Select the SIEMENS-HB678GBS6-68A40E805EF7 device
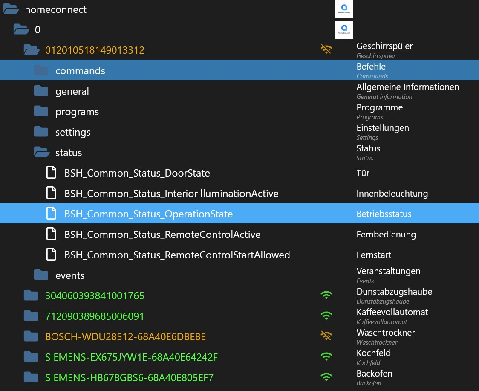Viewport: 479px width, 391px height. coord(129,377)
